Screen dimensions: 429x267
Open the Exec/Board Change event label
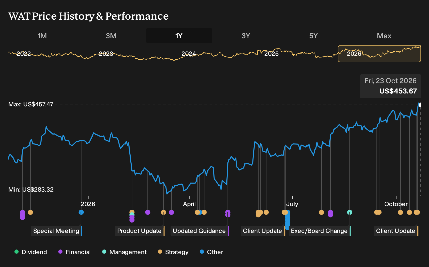(x=319, y=231)
